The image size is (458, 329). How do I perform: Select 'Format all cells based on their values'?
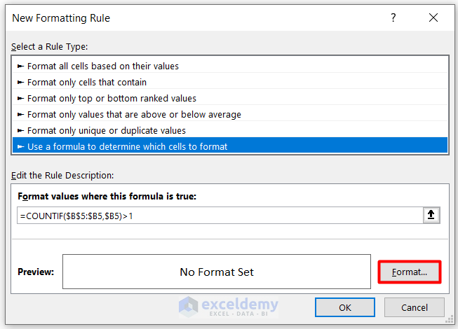coord(103,66)
